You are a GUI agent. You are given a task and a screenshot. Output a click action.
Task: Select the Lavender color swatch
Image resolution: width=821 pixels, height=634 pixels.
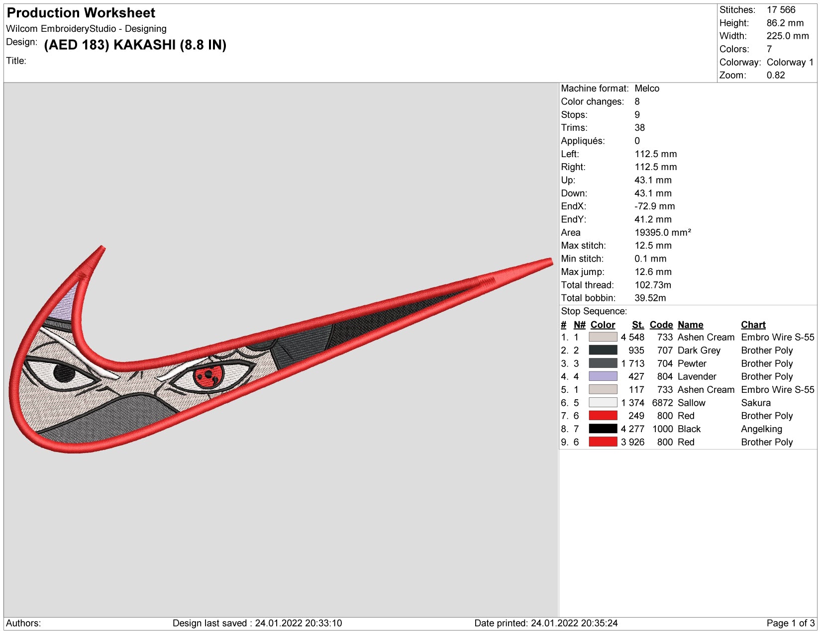coord(603,376)
